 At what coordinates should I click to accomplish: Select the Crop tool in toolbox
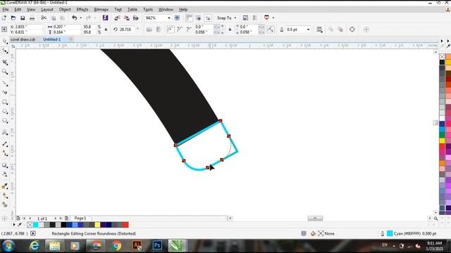pyautogui.click(x=5, y=62)
